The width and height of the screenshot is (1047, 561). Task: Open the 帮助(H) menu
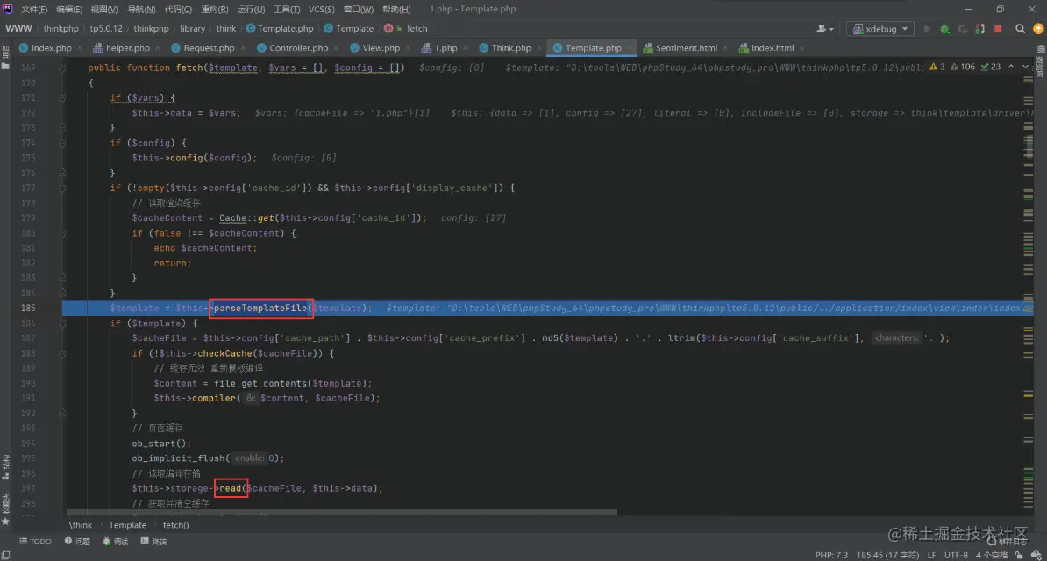point(396,10)
